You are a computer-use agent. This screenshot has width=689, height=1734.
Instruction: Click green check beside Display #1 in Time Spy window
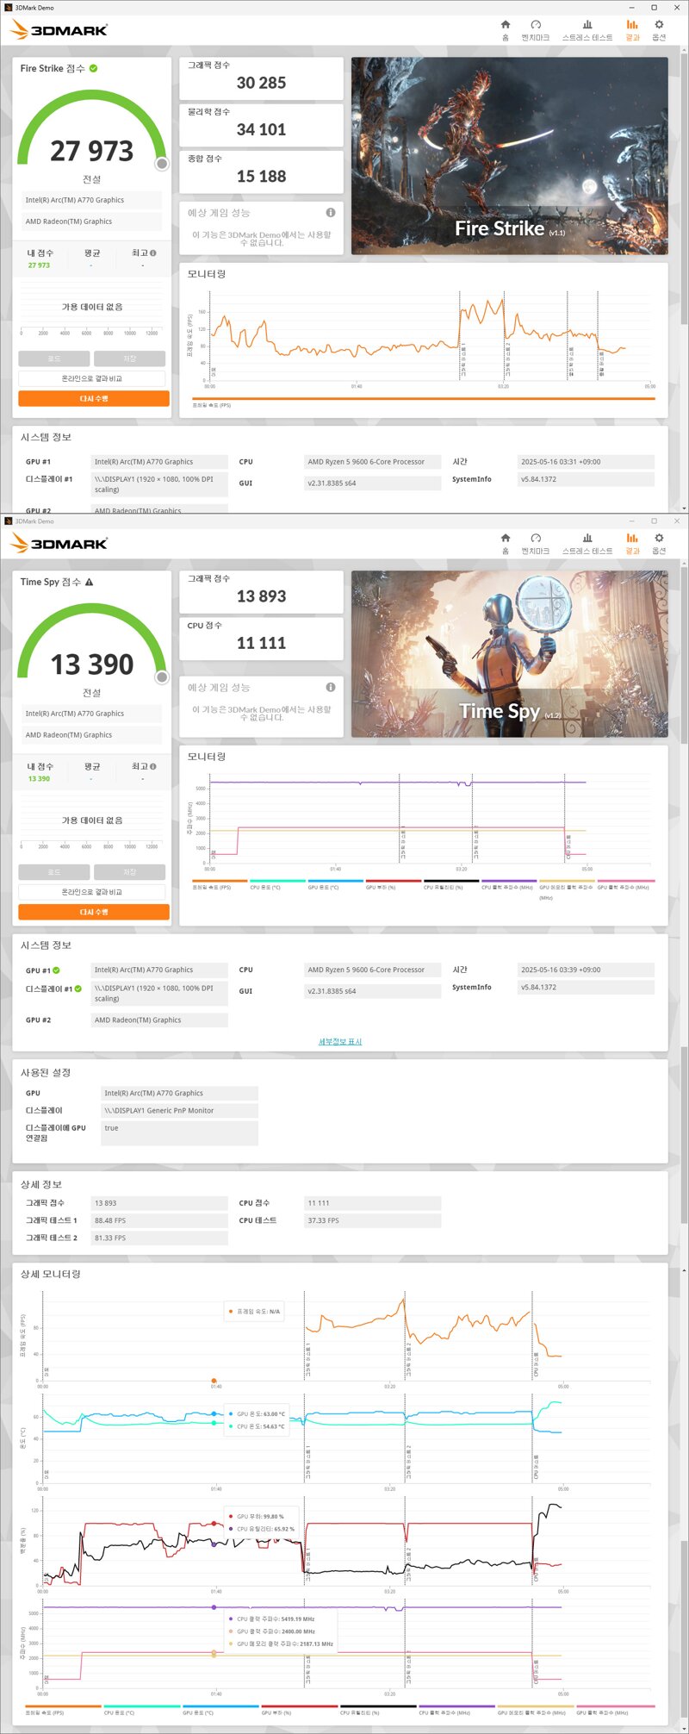click(78, 989)
